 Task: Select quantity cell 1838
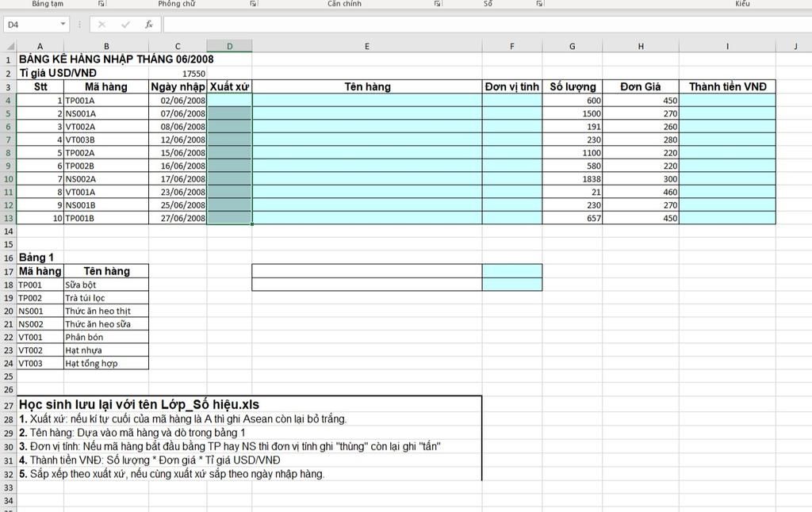click(573, 178)
